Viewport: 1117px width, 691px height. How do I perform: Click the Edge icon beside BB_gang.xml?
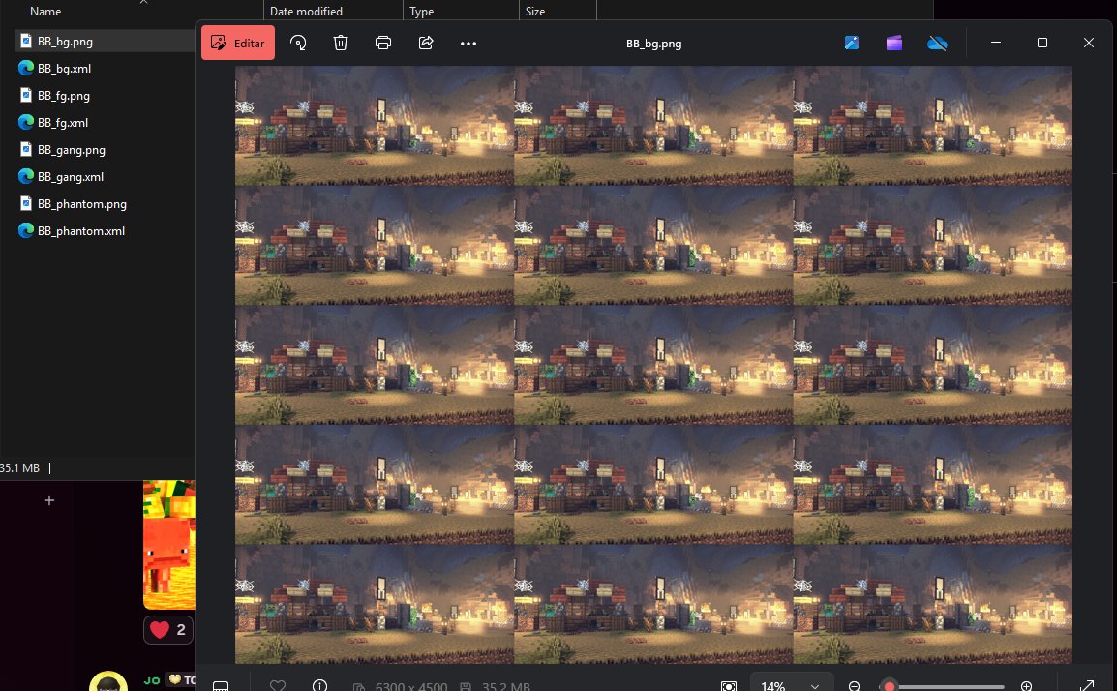(25, 176)
